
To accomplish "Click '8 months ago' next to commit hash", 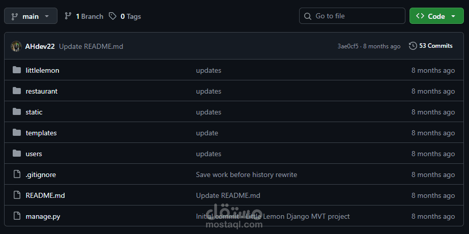I will (382, 46).
